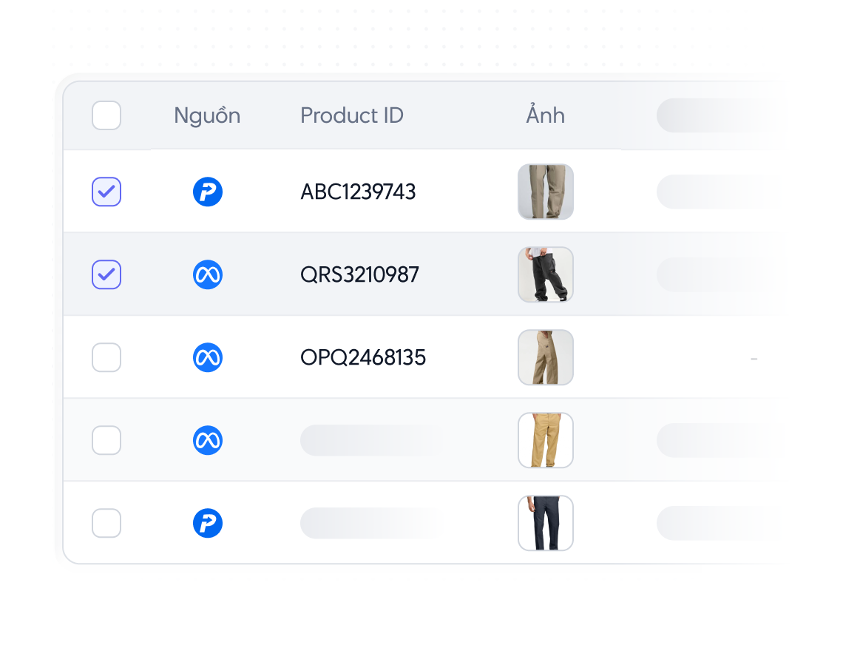Open the olive-gray pants thumbnail for ABC1239743
The width and height of the screenshot is (843, 645).
click(546, 192)
